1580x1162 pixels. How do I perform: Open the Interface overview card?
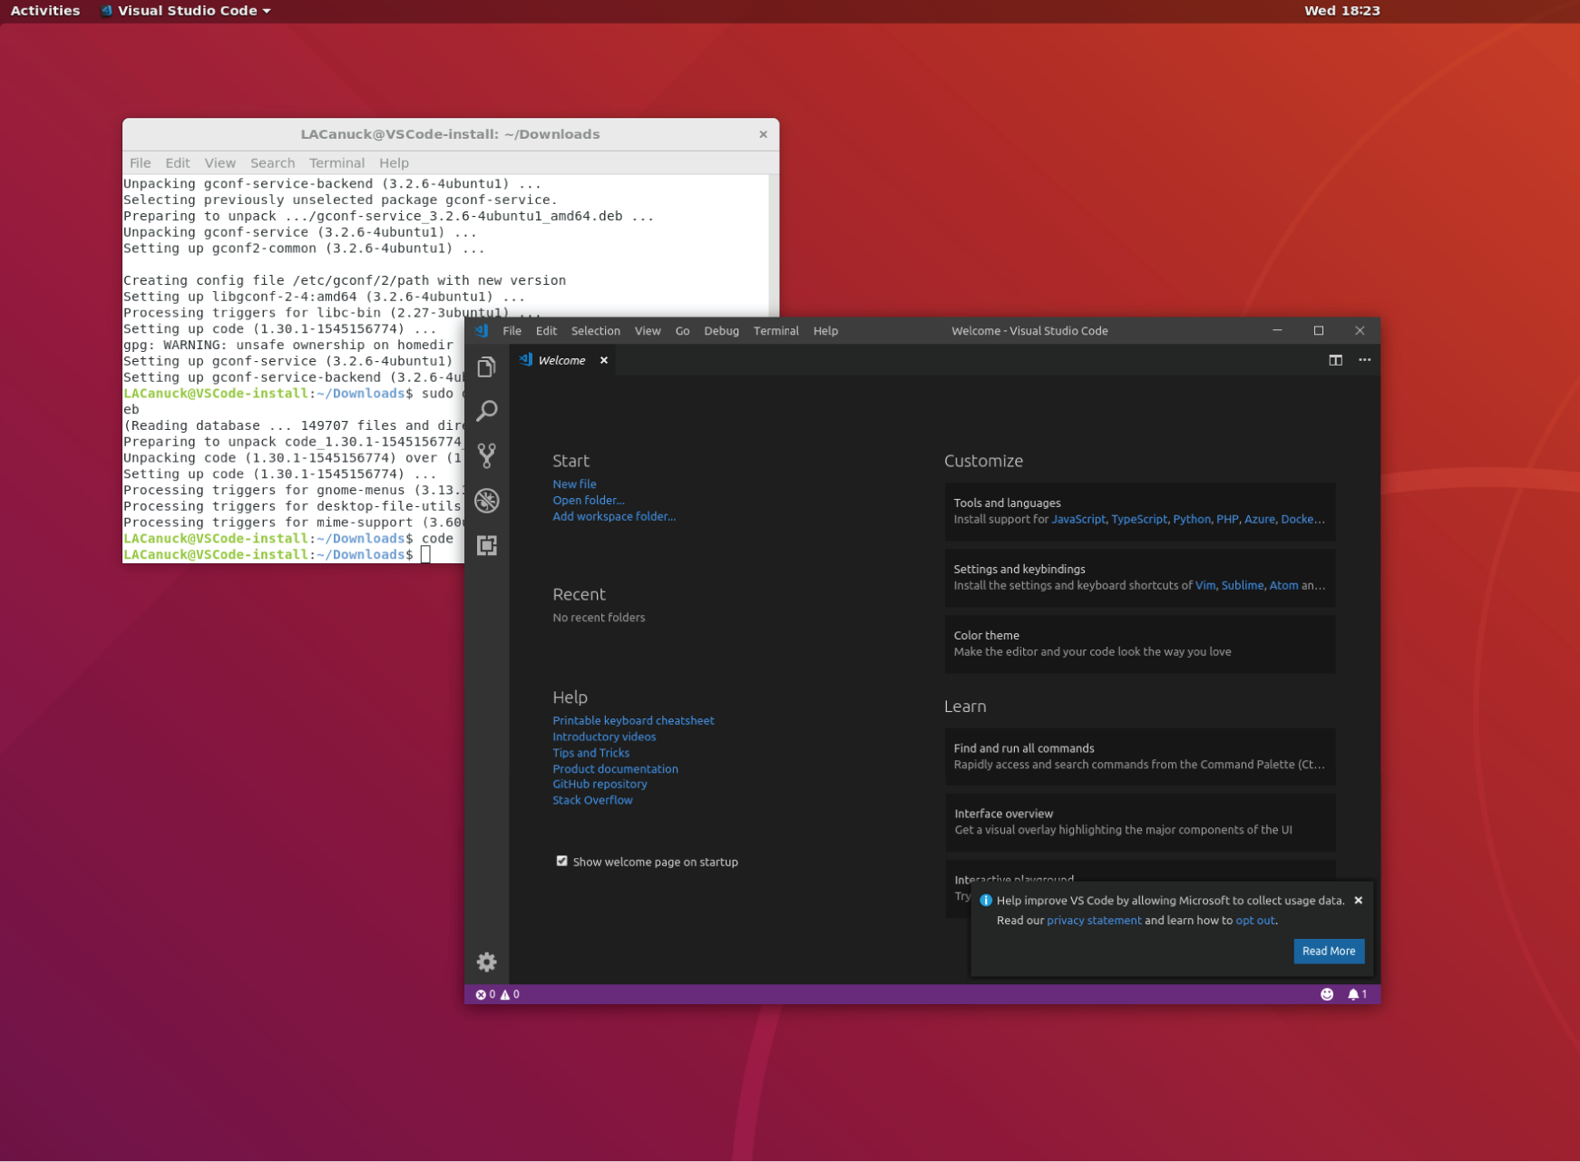point(1139,822)
